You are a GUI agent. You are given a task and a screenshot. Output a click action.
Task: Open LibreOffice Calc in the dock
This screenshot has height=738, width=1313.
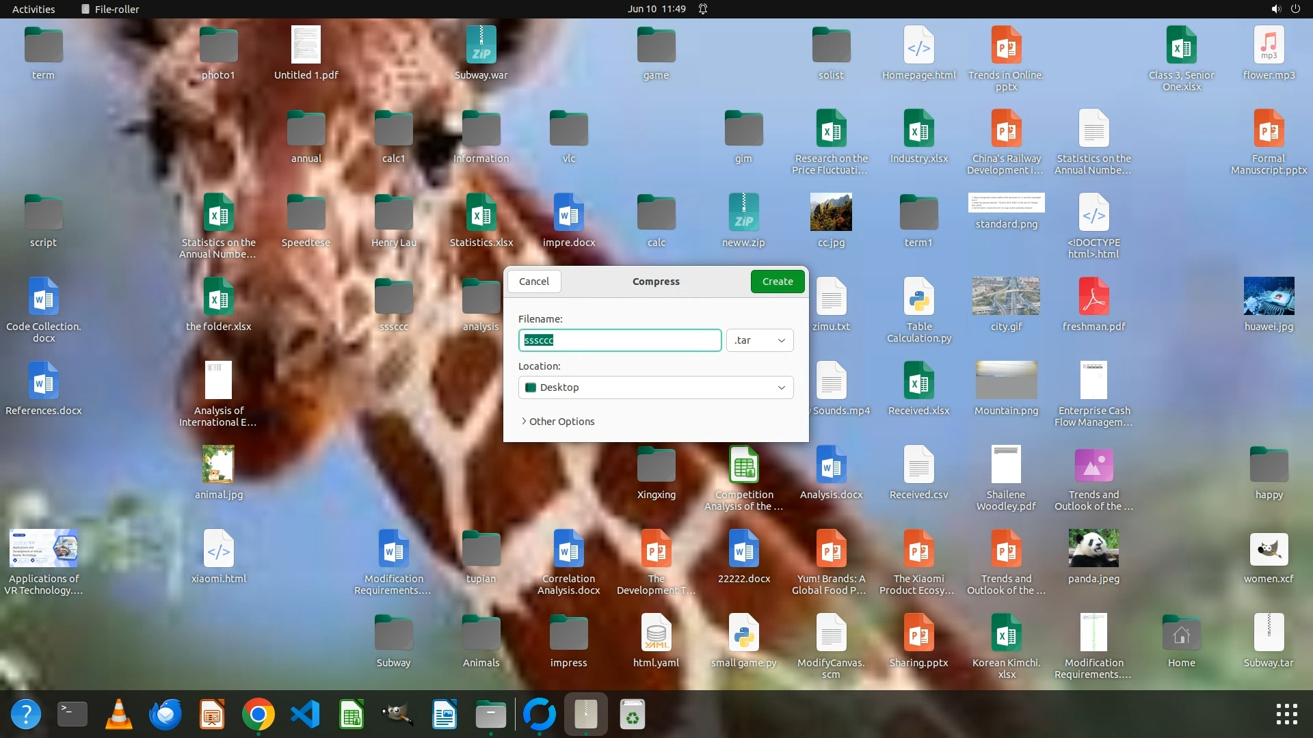point(352,715)
